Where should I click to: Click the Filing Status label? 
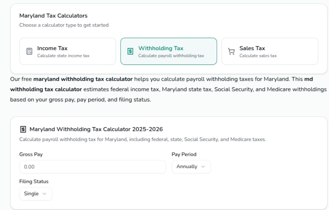click(x=34, y=181)
